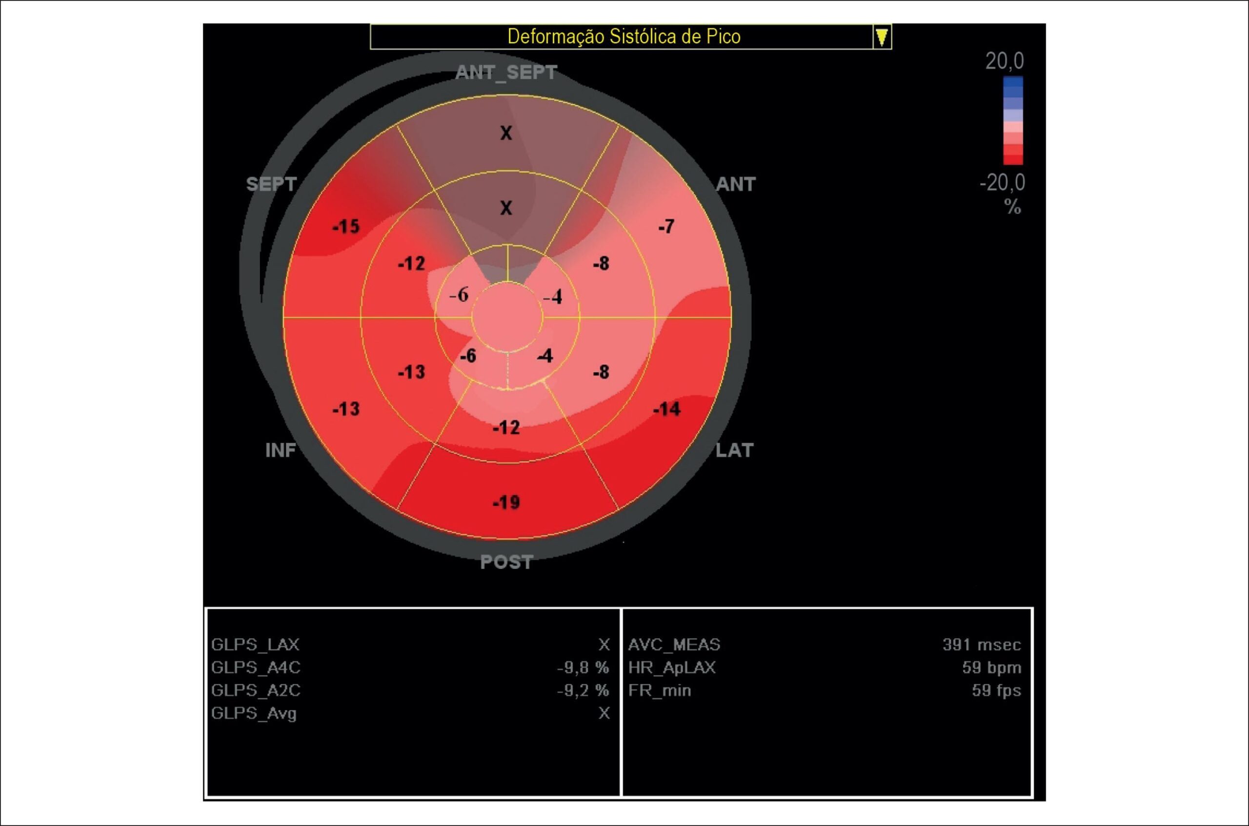The height and width of the screenshot is (826, 1249).
Task: Click the GLPS_A4C value -9,8 %
Action: 583,668
